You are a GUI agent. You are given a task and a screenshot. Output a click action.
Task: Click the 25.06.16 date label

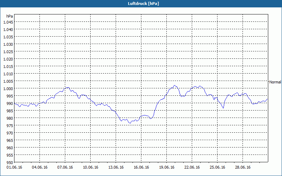point(217,168)
